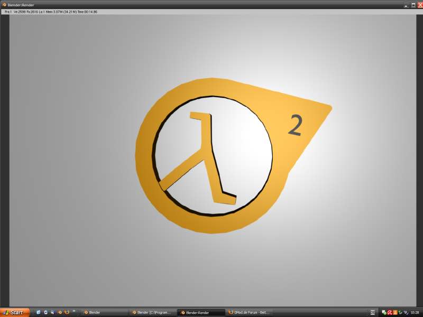
Task: Click the Blender logo in the title bar
Action: click(4, 5)
